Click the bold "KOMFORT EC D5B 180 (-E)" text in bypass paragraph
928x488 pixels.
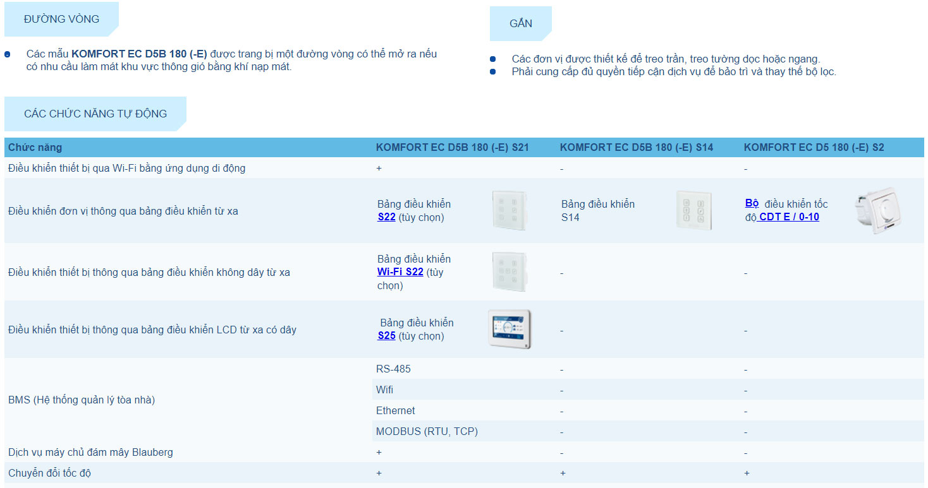click(x=139, y=54)
